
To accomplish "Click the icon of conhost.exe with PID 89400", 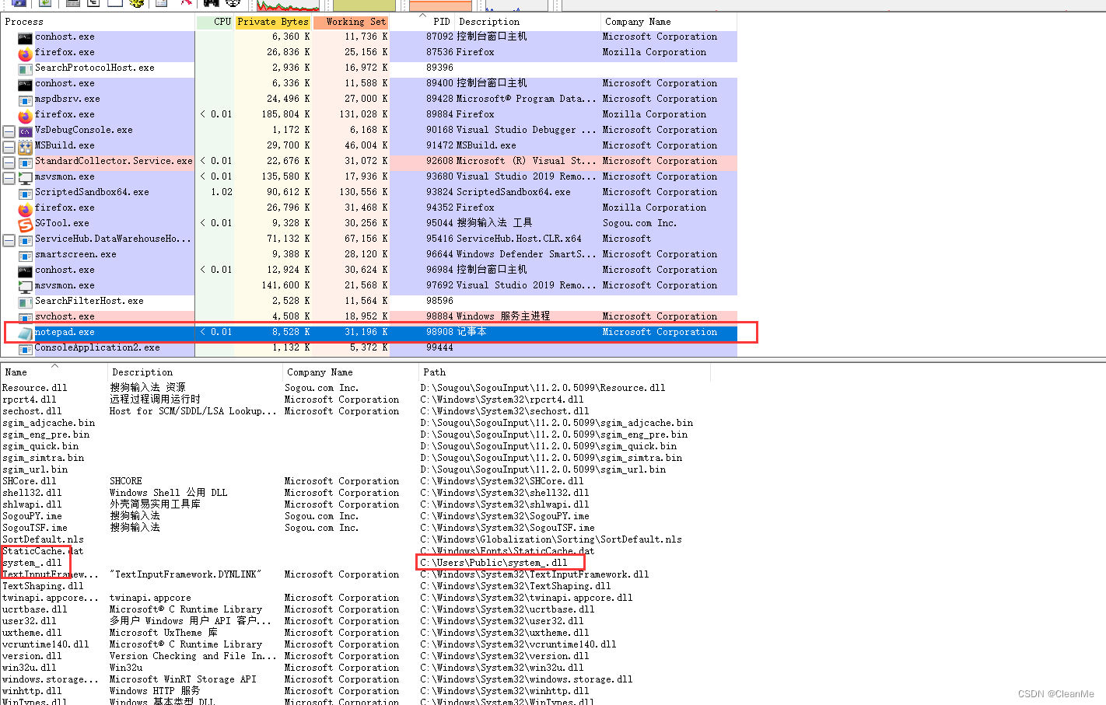I will tap(25, 84).
